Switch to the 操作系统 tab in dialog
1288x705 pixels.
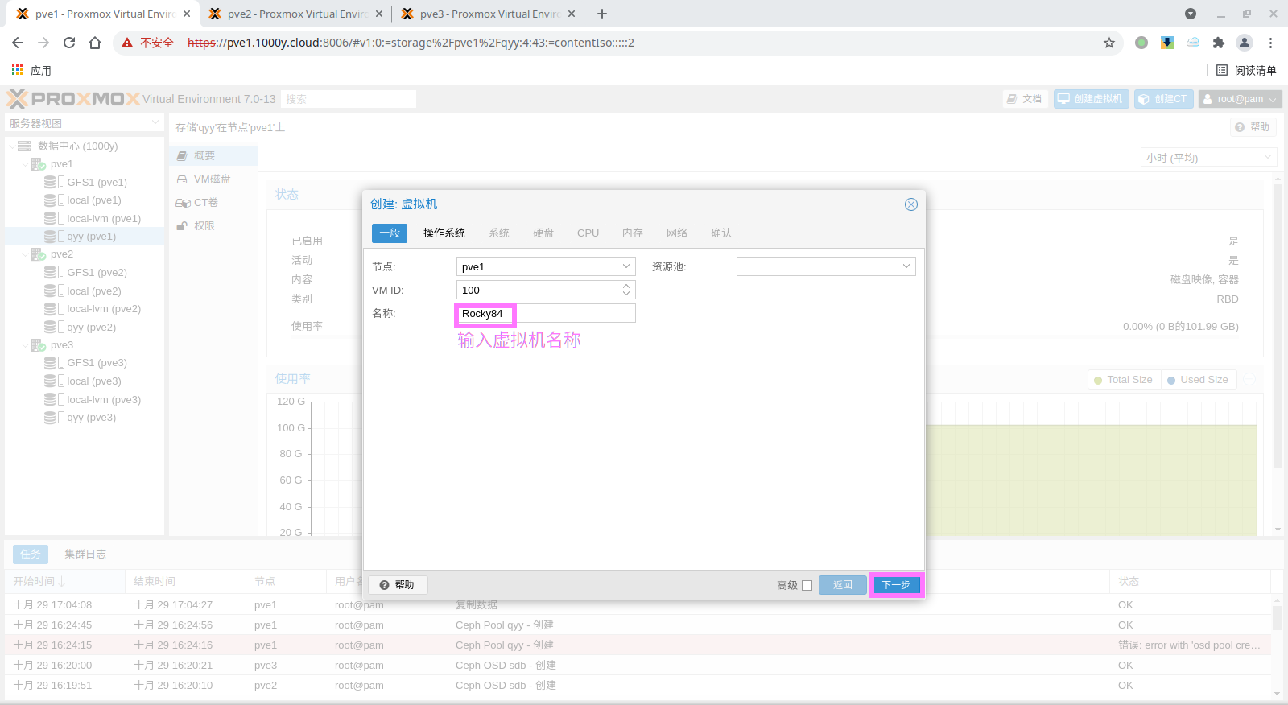click(x=444, y=233)
